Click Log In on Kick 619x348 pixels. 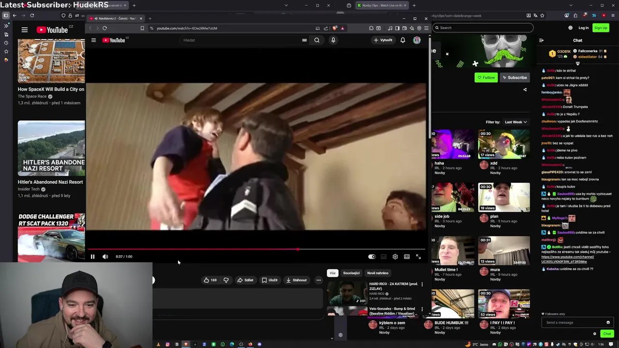coord(584,28)
